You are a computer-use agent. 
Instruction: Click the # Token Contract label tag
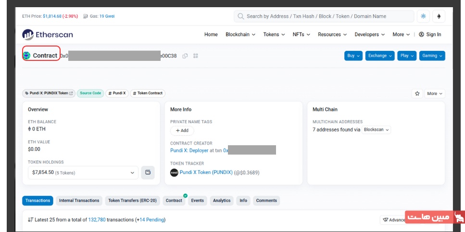pyautogui.click(x=148, y=93)
